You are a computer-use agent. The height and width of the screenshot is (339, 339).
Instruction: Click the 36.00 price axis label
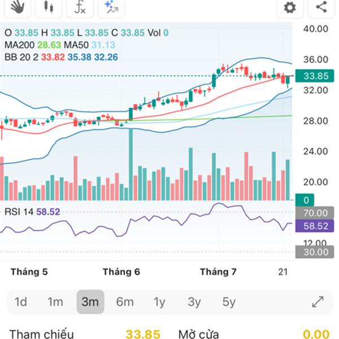pos(316,59)
